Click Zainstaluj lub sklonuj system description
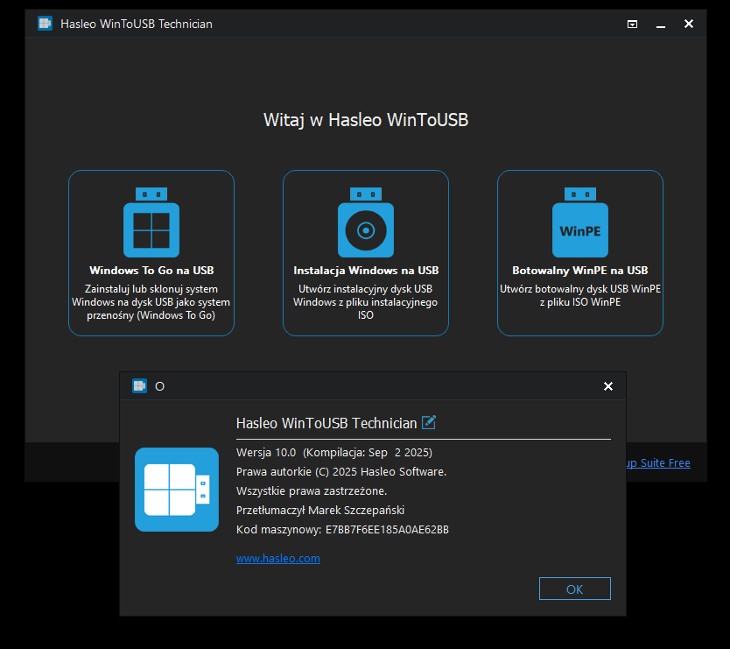This screenshot has width=730, height=649. 151,302
